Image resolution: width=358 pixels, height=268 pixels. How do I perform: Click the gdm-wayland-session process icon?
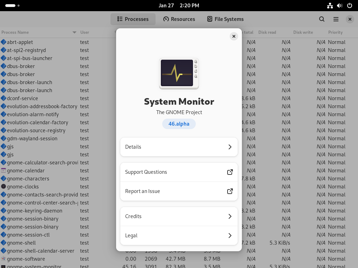tap(3, 138)
